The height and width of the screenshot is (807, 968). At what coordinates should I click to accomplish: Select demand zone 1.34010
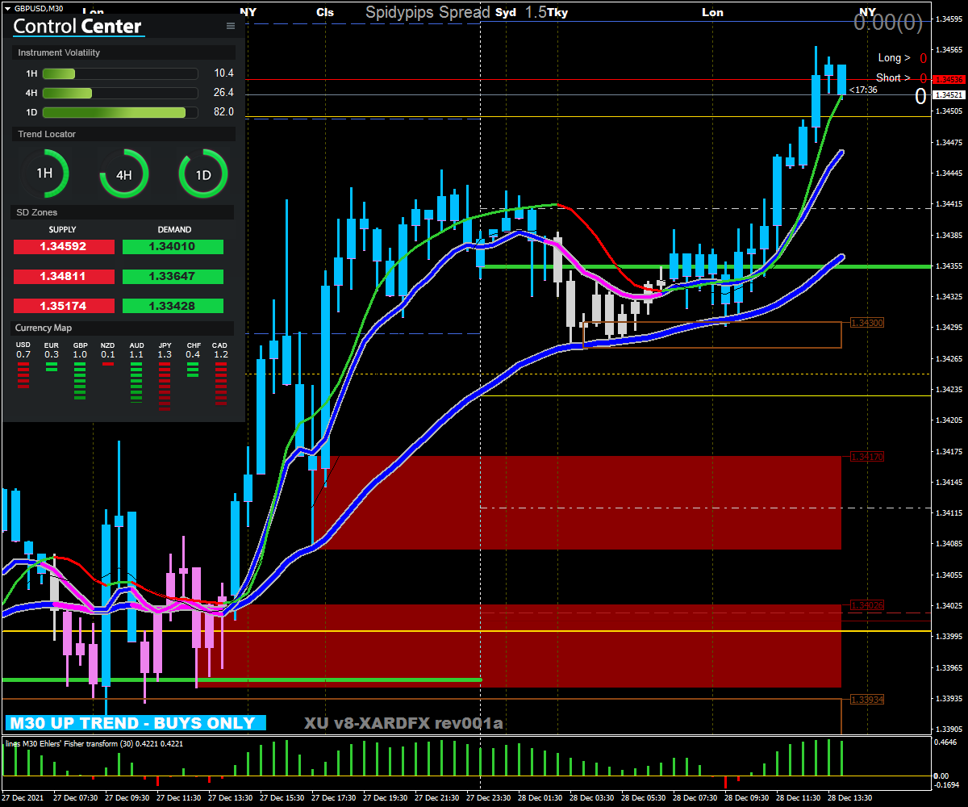pos(173,247)
